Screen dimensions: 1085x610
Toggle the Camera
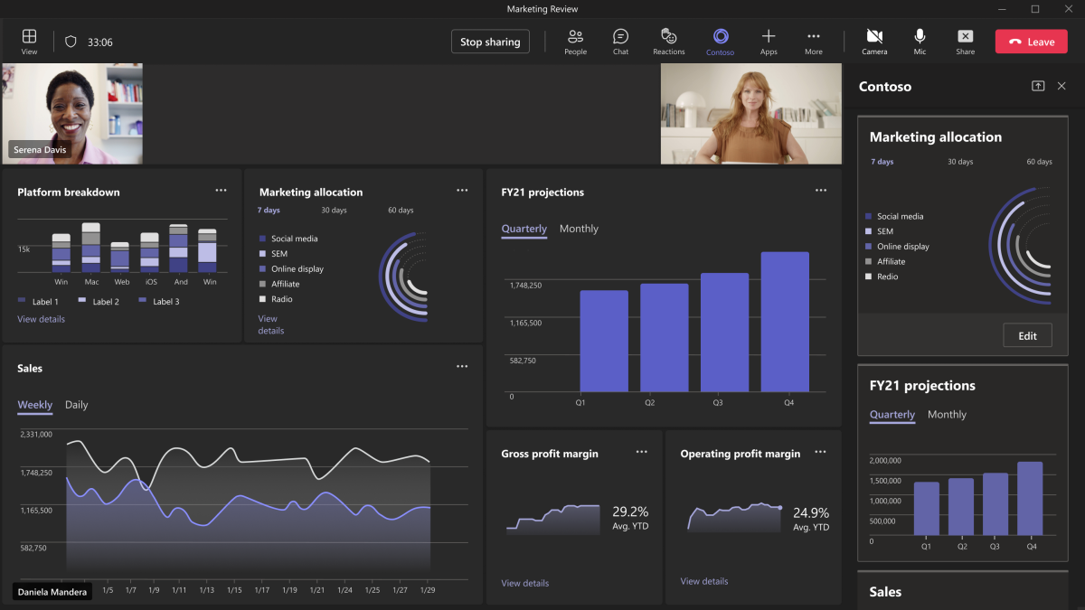[x=874, y=41]
